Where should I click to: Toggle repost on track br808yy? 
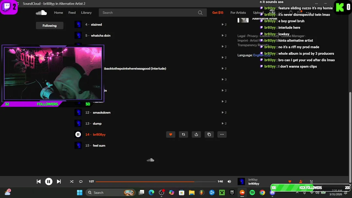pos(183,134)
